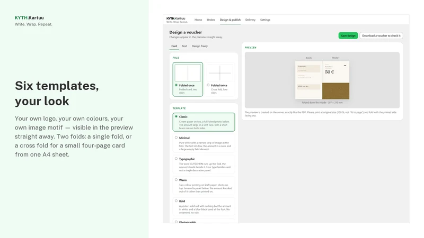Switch to the Text tab
Screen dimensions: 424x238
pos(184,46)
